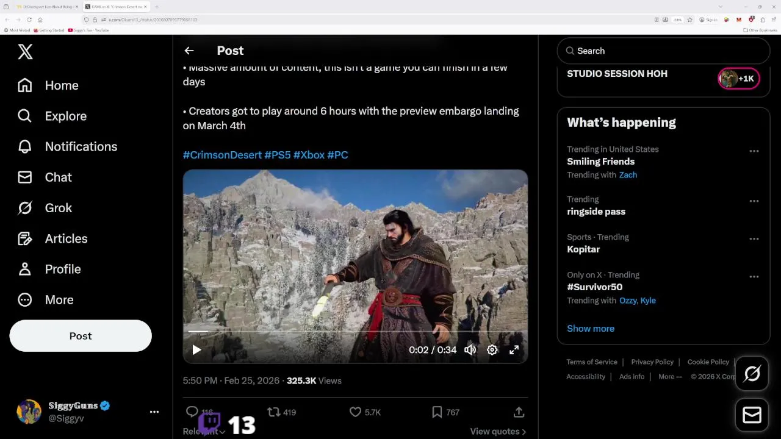Enter fullscreen on the video

pos(514,350)
